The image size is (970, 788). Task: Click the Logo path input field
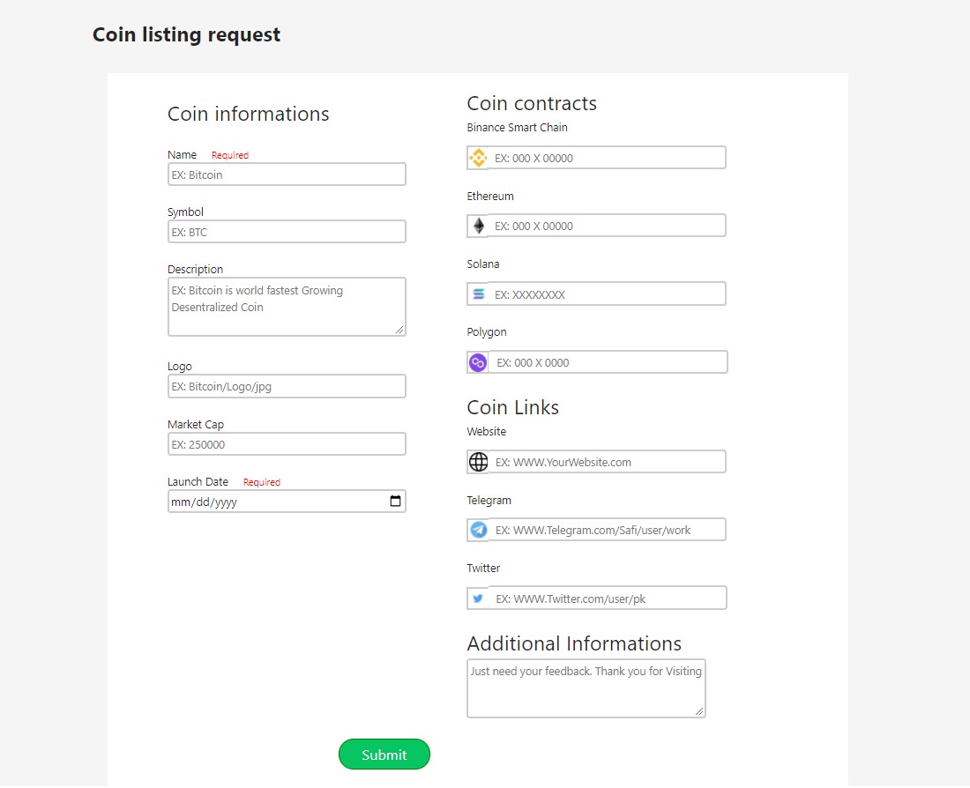click(287, 385)
